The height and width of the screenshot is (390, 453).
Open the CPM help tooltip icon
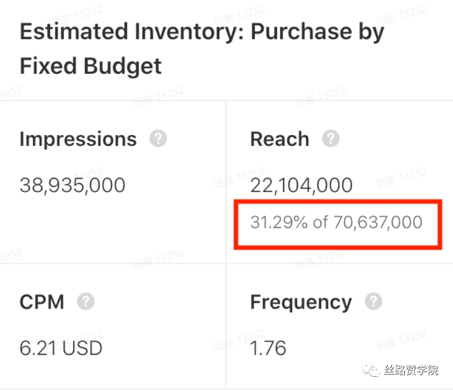86,301
